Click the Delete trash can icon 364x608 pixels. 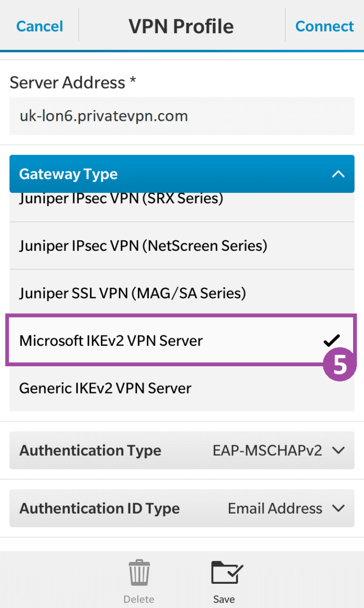point(138,573)
